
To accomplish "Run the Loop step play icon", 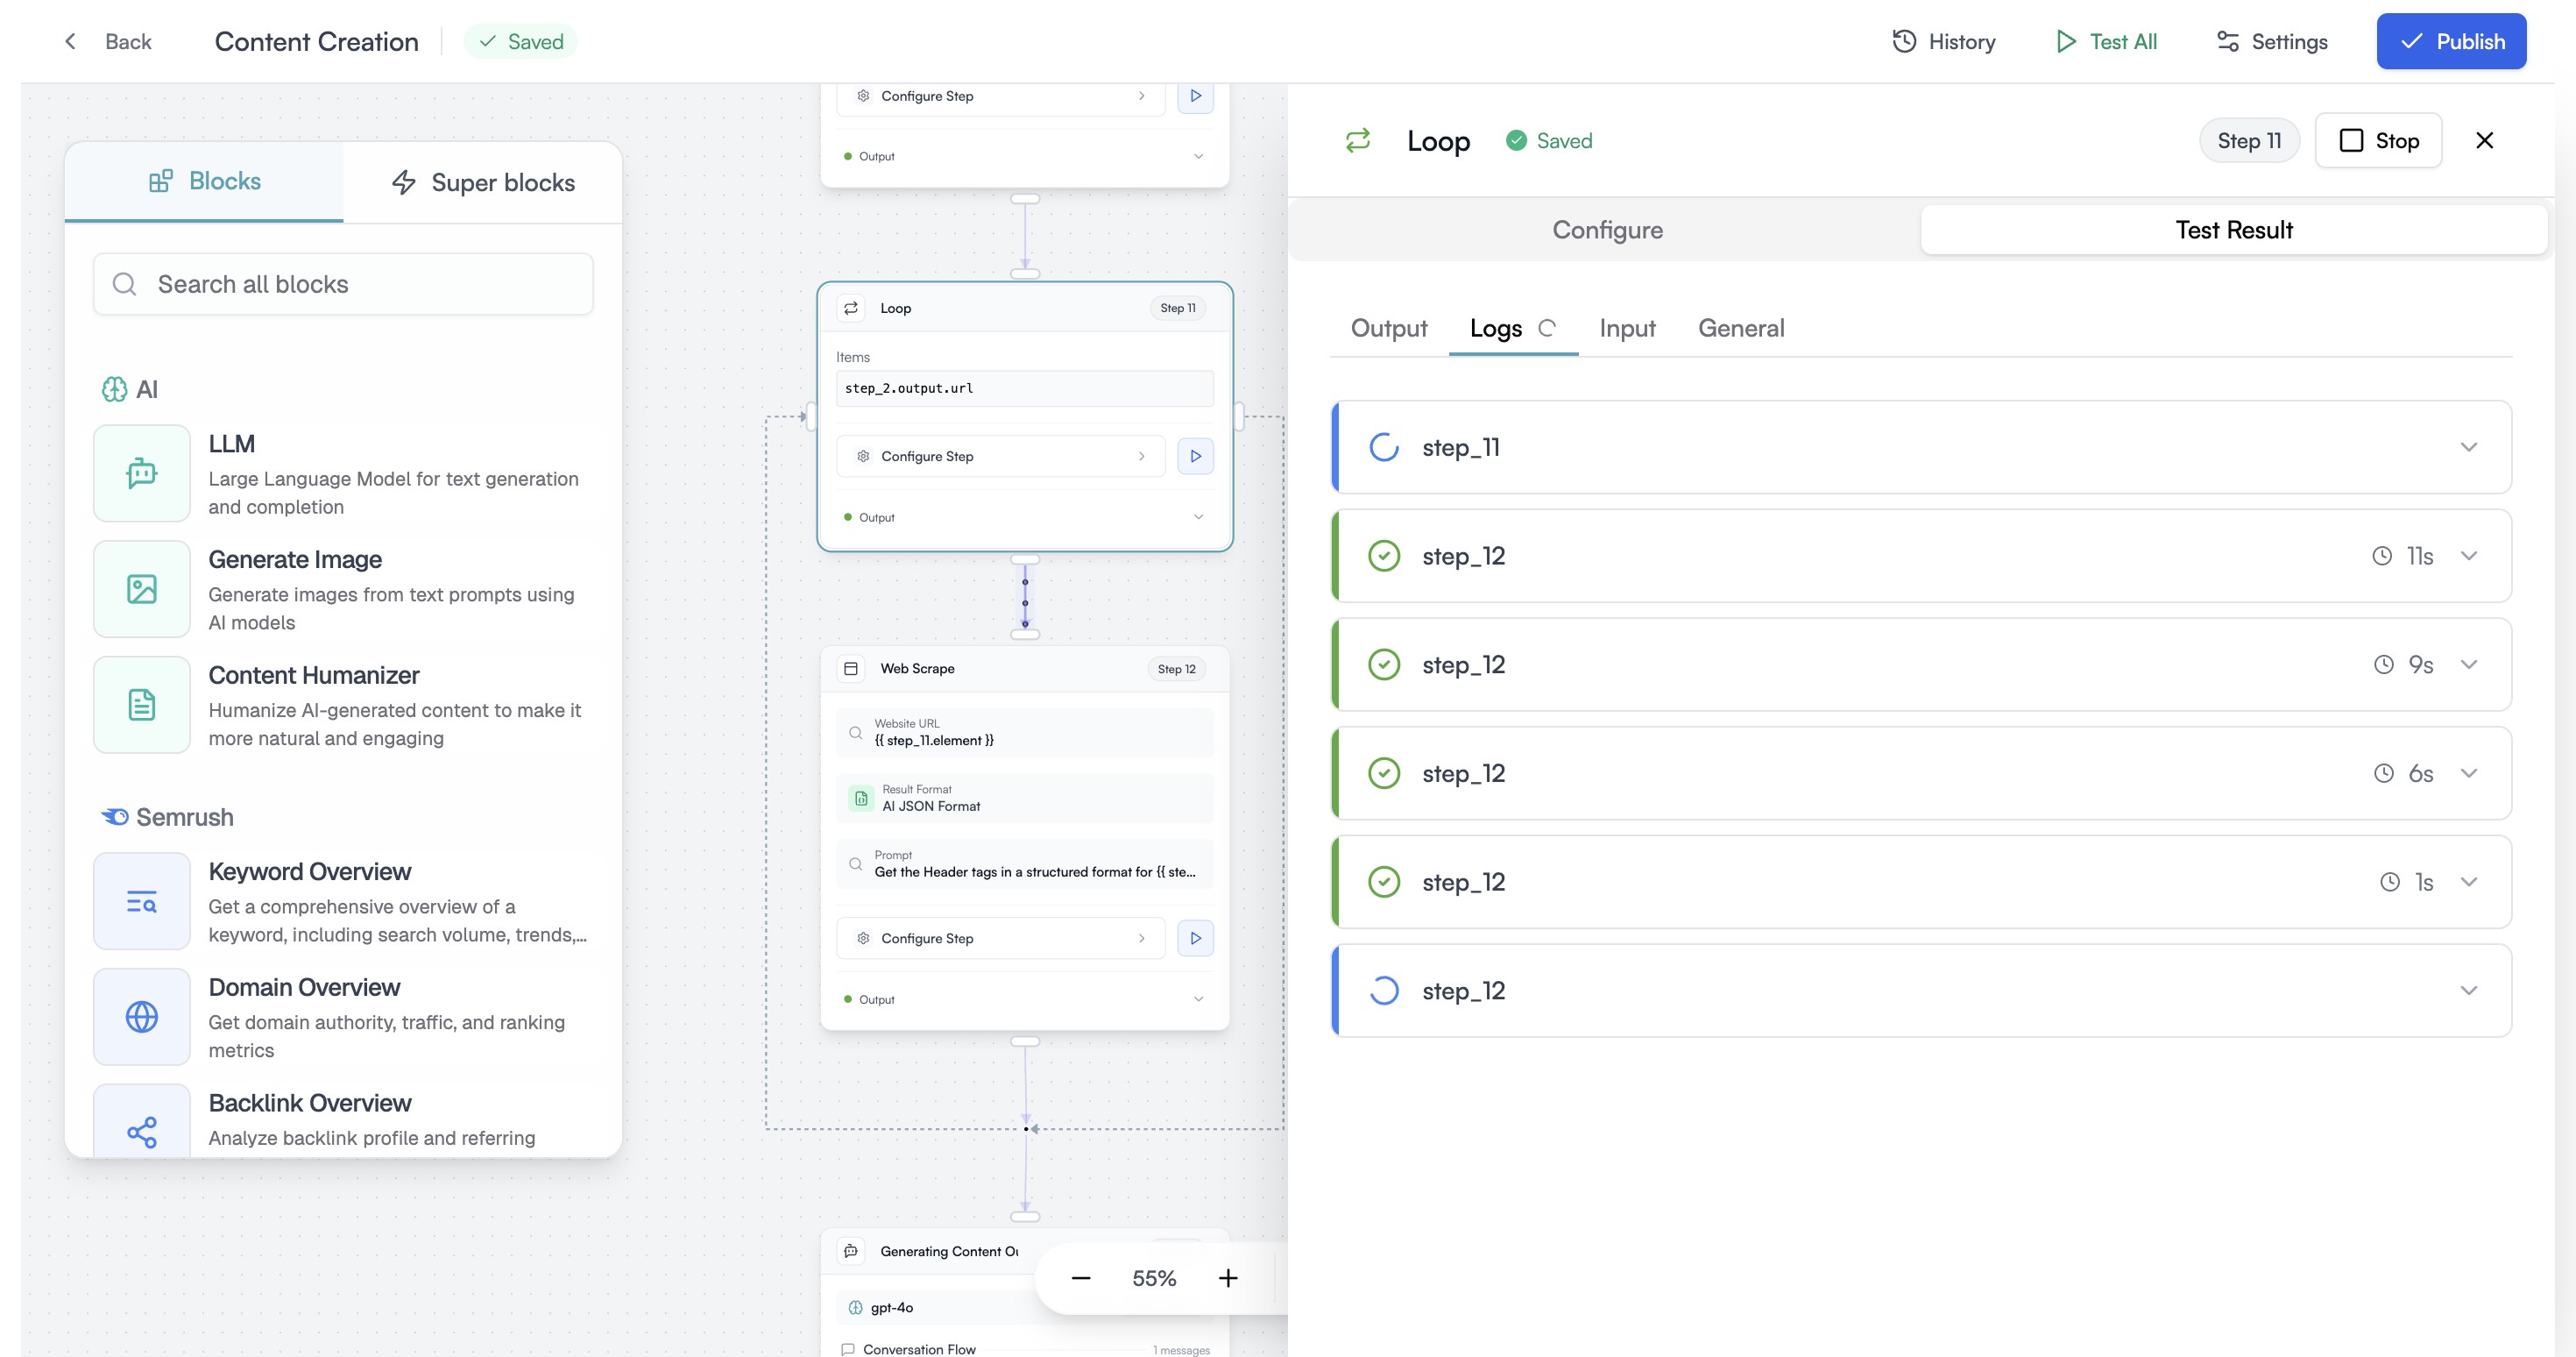I will tap(1195, 457).
